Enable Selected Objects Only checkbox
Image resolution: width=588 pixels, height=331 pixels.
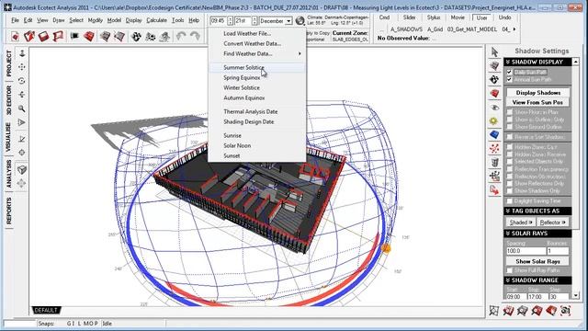(510, 162)
